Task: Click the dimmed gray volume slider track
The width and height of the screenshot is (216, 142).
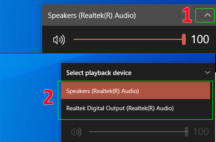Action: tap(135, 132)
